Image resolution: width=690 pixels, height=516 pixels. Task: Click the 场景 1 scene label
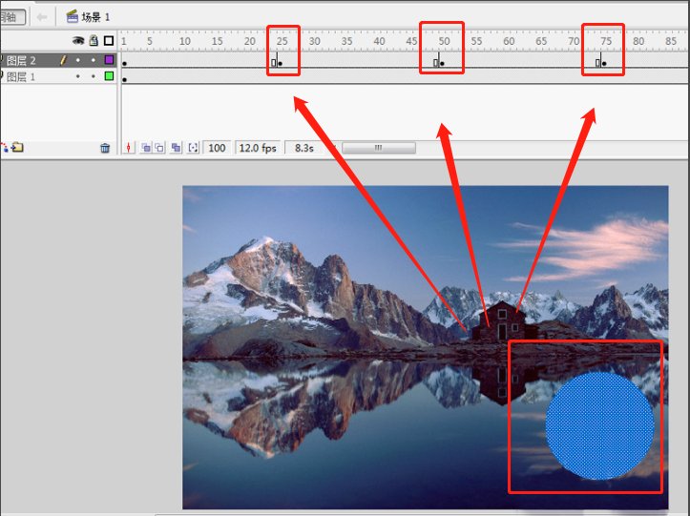(94, 16)
